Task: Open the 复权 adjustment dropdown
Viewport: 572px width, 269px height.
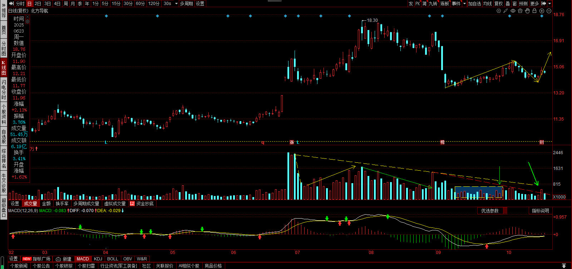Action: [x=499, y=4]
